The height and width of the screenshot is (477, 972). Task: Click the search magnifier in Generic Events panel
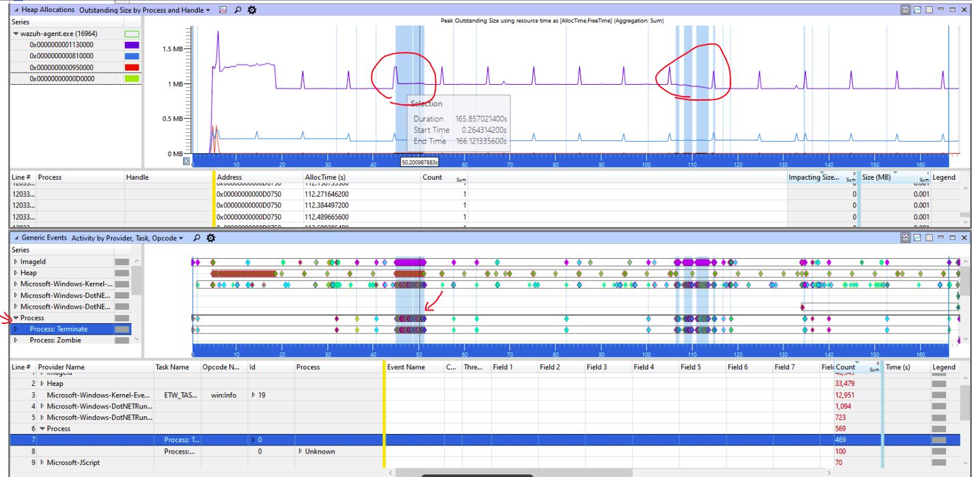pos(197,238)
